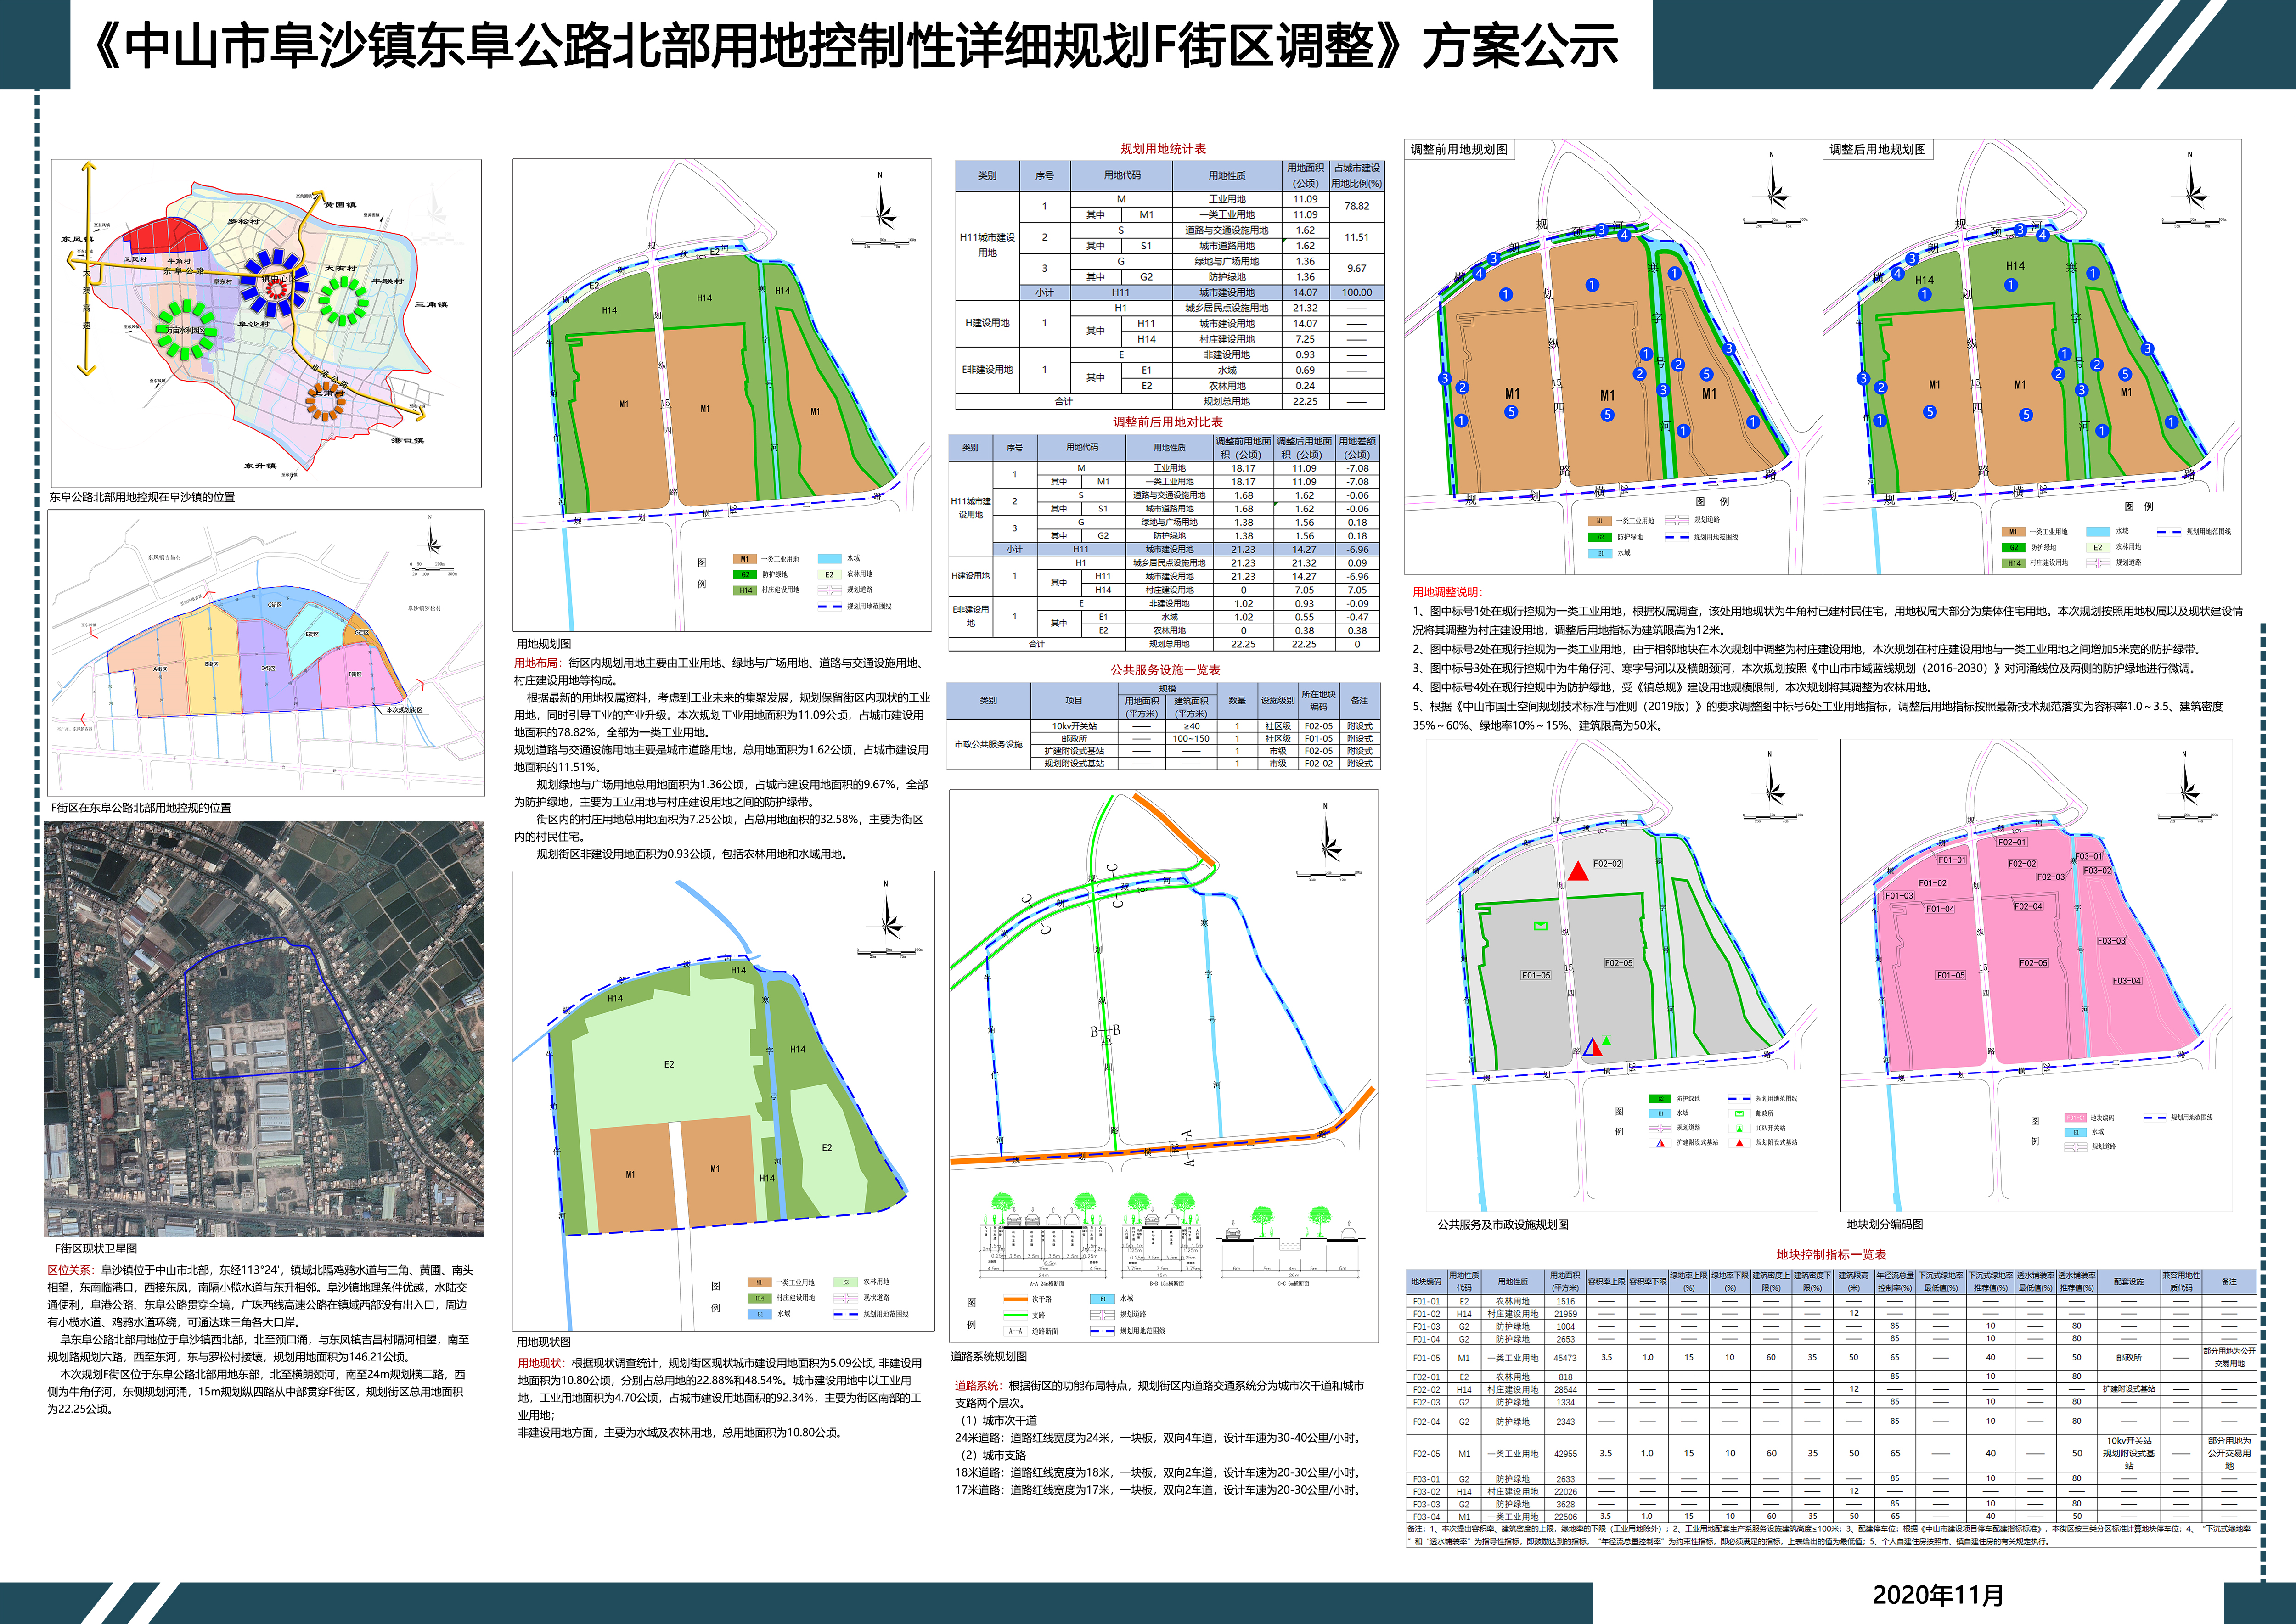2296x1624 pixels.
Task: Open the 道路系统规划图 road system map
Action: point(1164,1066)
